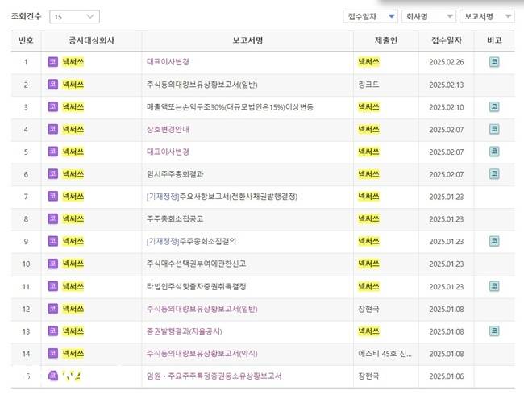Sort by 회사명 using top-right sort button
This screenshot has height=395, width=524.
tap(429, 16)
